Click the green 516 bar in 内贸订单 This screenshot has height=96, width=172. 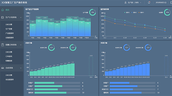pos(73,70)
